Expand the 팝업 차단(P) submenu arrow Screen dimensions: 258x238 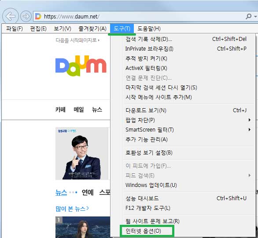click(x=250, y=120)
